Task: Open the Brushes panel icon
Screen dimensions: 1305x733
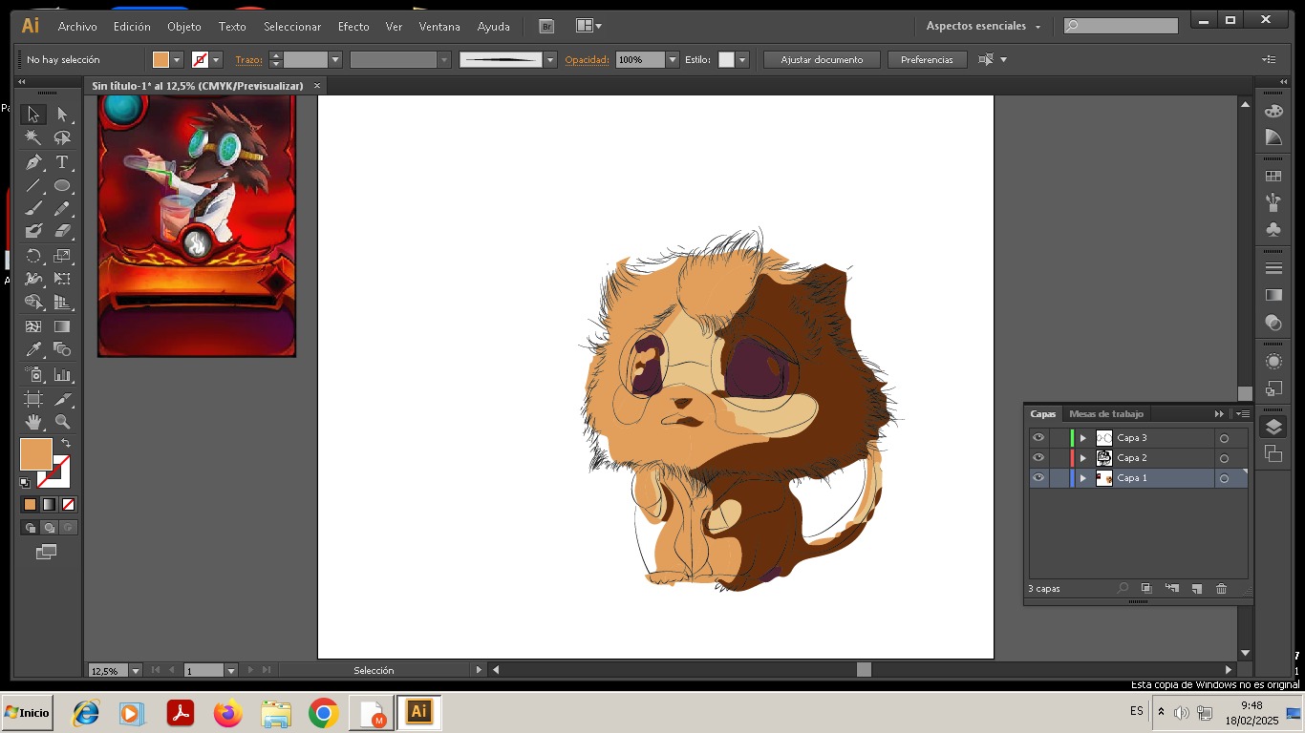Action: pos(1273,202)
